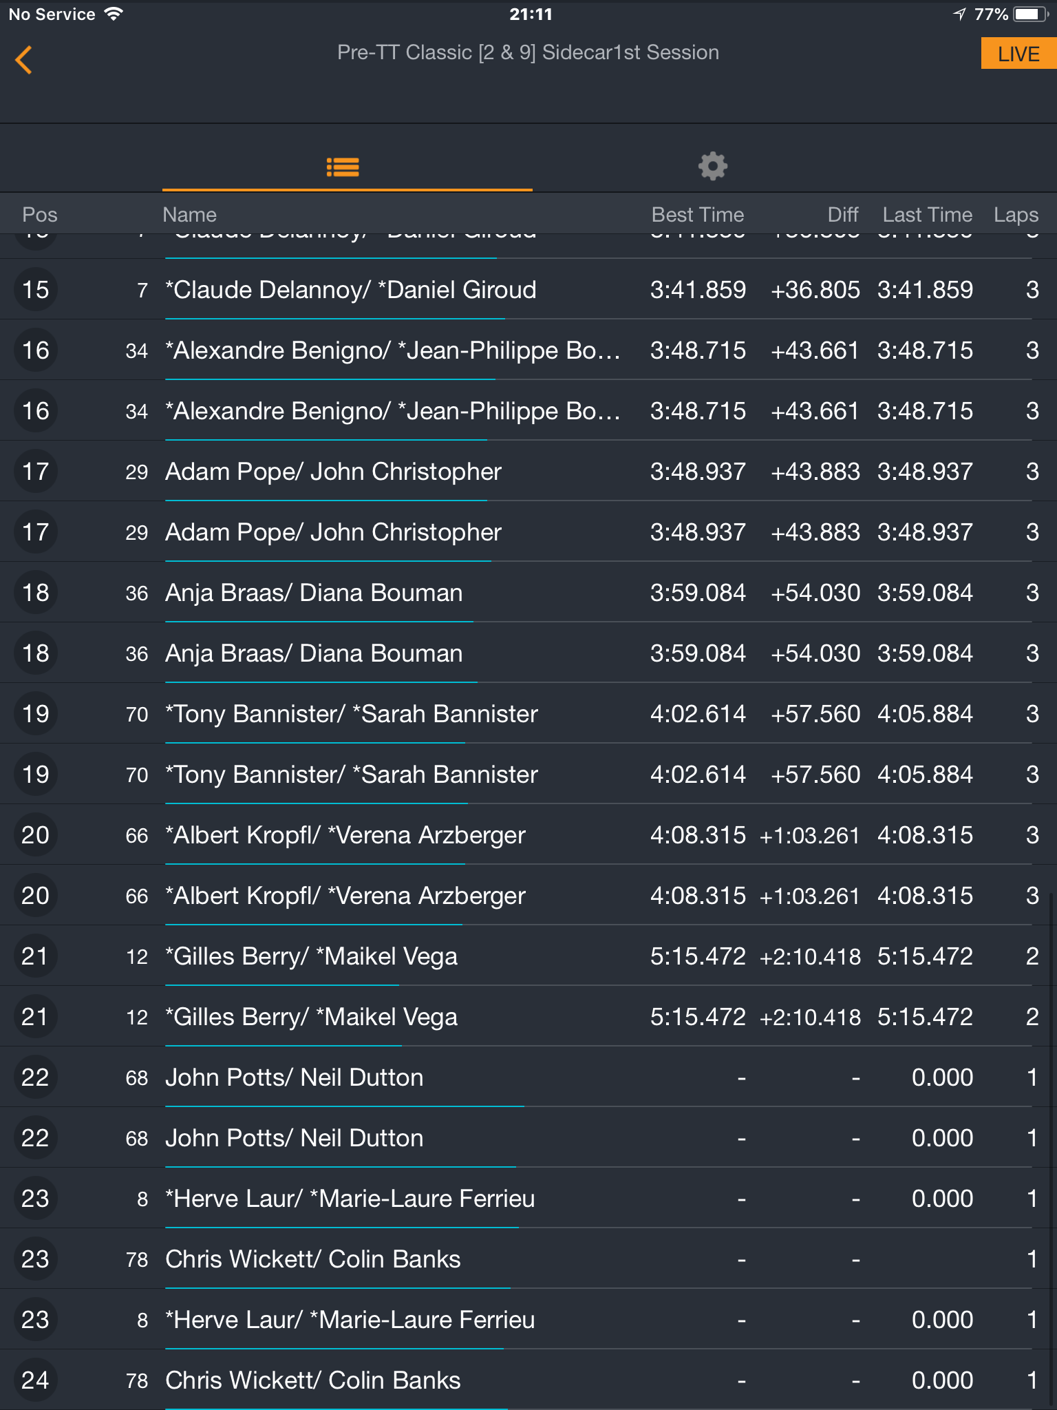
Task: Tap the location arrow status icon
Action: (x=960, y=14)
